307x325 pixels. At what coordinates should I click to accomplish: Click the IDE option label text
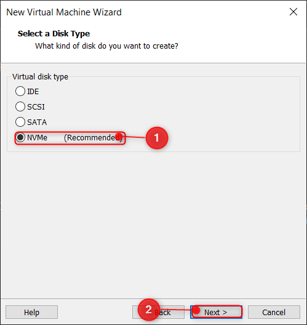(33, 91)
